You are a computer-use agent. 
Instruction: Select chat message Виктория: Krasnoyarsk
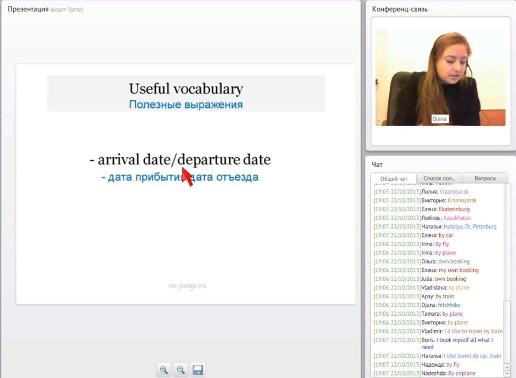pyautogui.click(x=425, y=200)
